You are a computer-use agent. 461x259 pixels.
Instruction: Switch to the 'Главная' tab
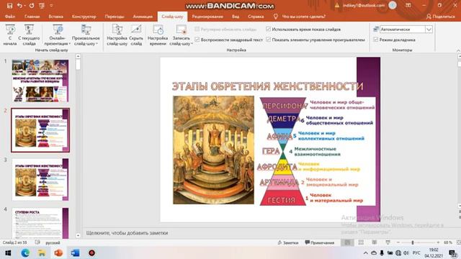(x=32, y=17)
